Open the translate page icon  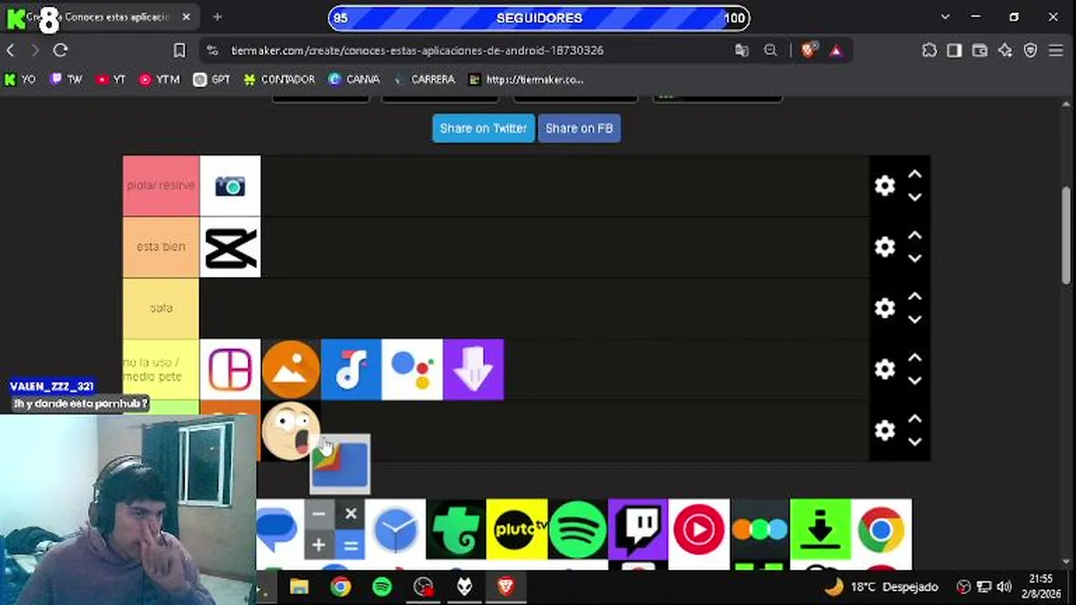(741, 50)
